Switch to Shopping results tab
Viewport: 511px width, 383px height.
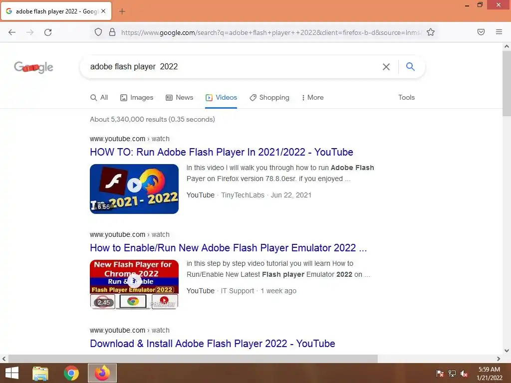pyautogui.click(x=269, y=97)
